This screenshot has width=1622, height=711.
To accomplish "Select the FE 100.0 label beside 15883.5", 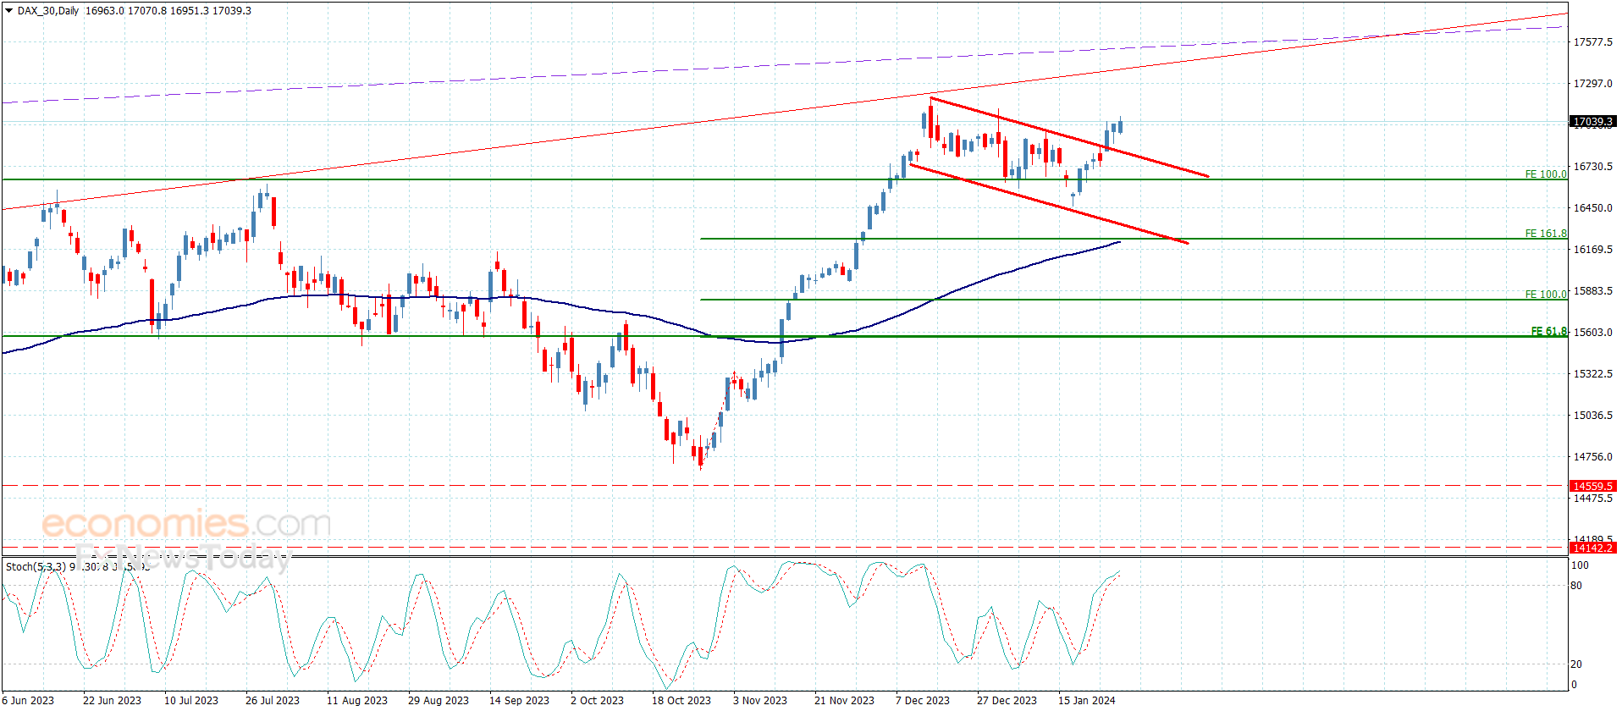I will tap(1546, 295).
